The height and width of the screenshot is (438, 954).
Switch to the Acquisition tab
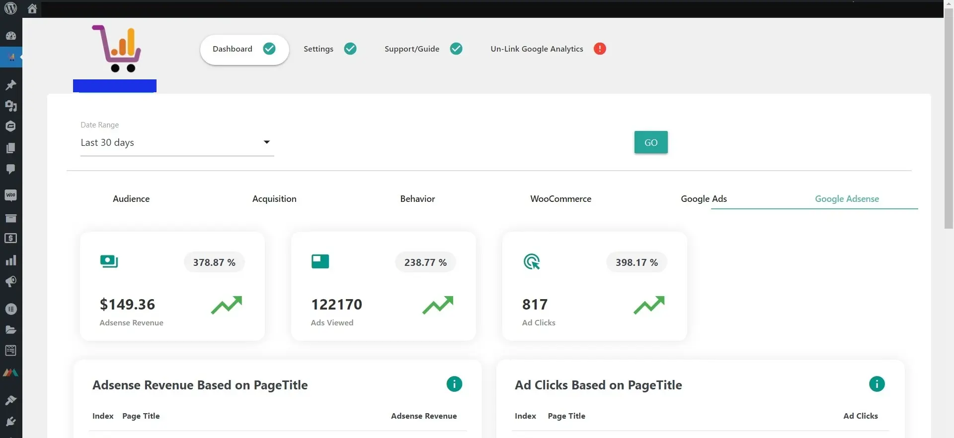[x=274, y=199]
